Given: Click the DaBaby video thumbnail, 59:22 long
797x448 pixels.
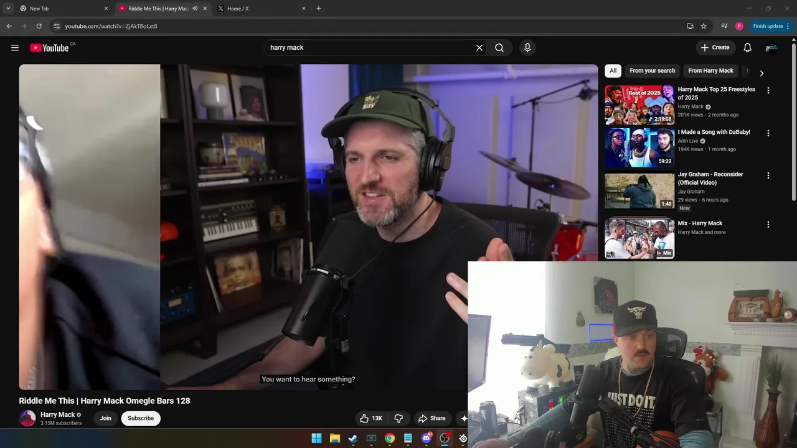Looking at the screenshot, I should tap(639, 147).
